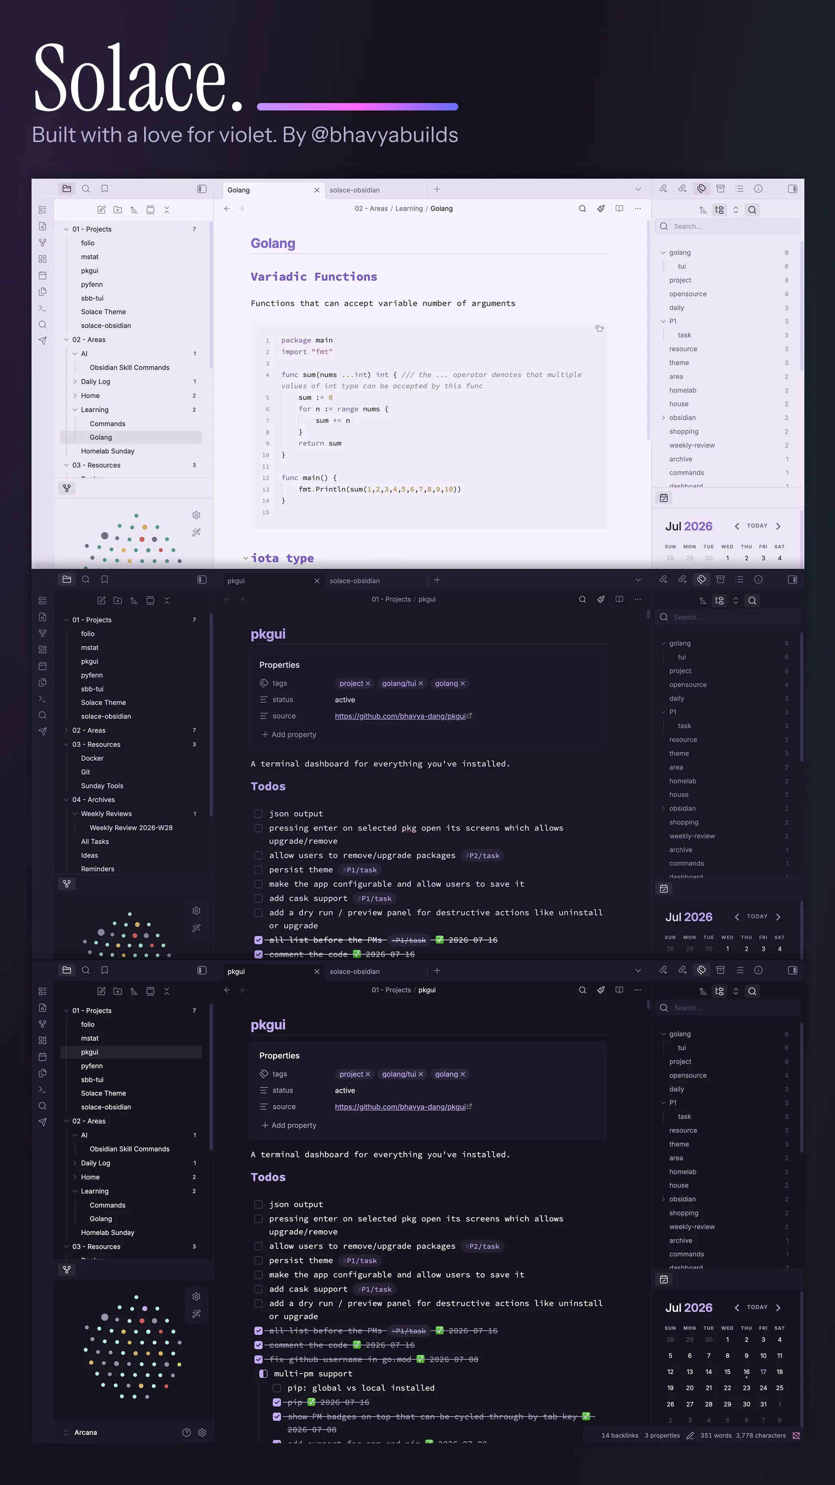Screen dimensions: 835x1485
Task: Check 'json output' todo in middle window
Action: pos(259,814)
